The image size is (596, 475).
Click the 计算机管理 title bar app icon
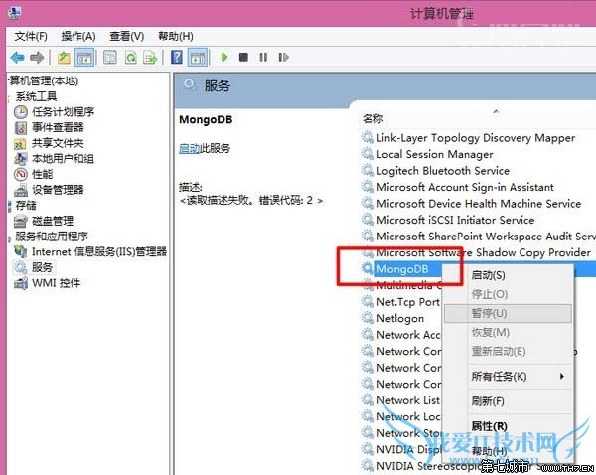[14, 12]
